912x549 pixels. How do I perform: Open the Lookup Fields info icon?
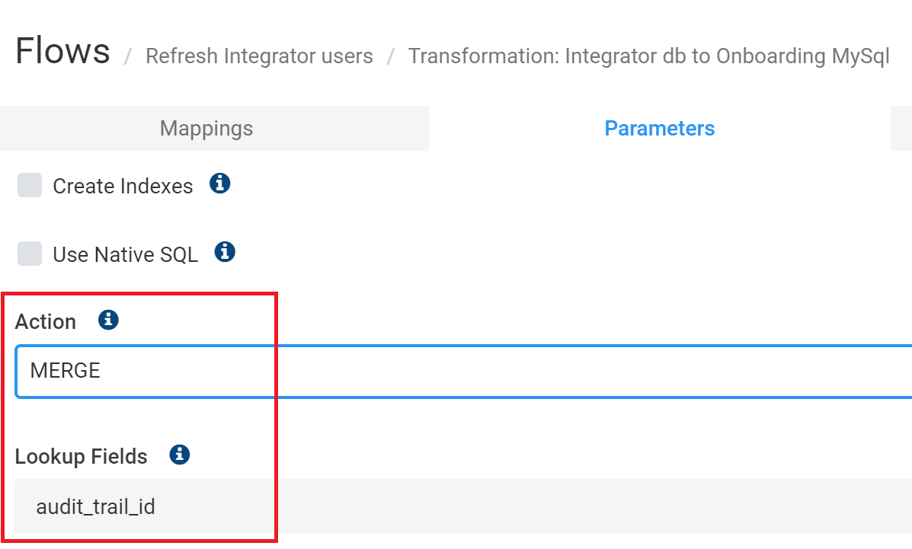(180, 455)
